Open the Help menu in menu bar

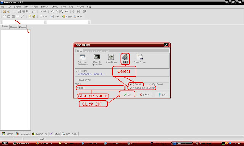point(89,7)
